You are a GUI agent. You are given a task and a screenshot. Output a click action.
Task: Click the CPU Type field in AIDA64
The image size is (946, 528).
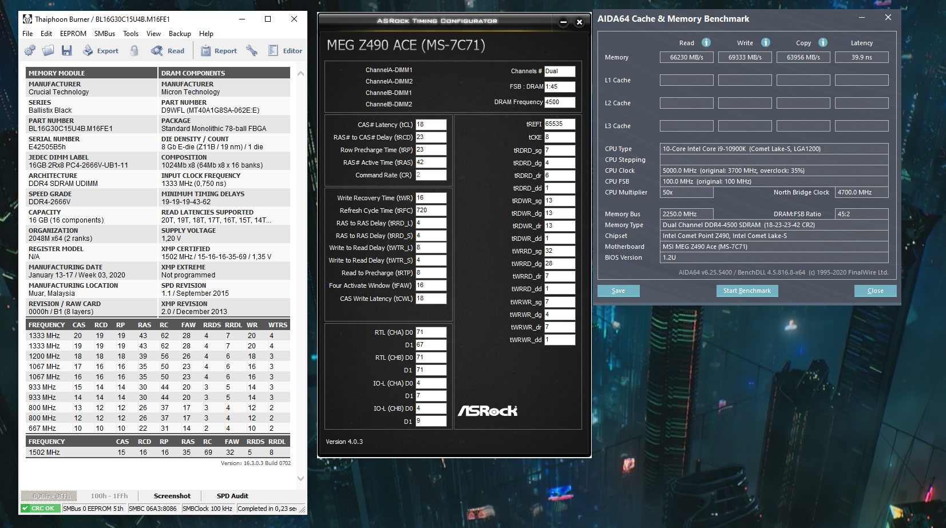pyautogui.click(x=774, y=149)
